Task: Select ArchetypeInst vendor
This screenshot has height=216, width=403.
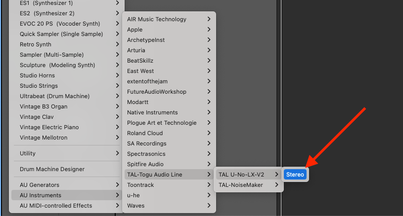Action: (x=169, y=40)
